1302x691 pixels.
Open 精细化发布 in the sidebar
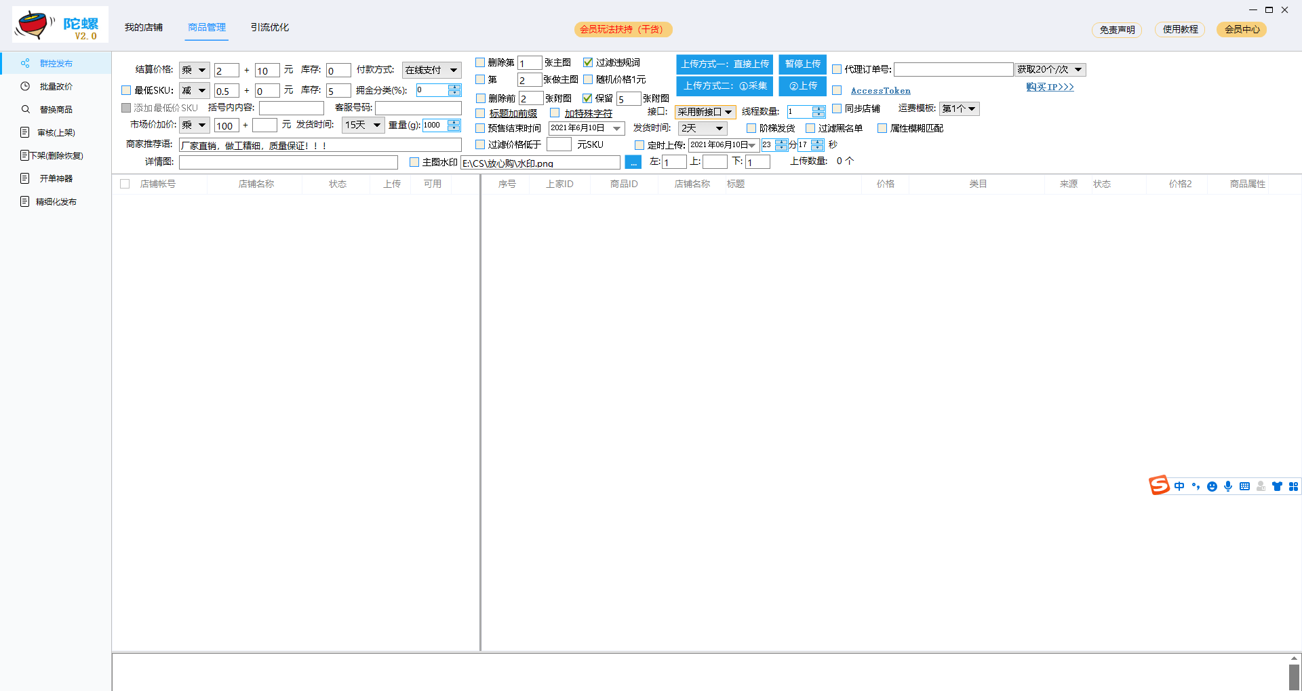[x=56, y=201]
